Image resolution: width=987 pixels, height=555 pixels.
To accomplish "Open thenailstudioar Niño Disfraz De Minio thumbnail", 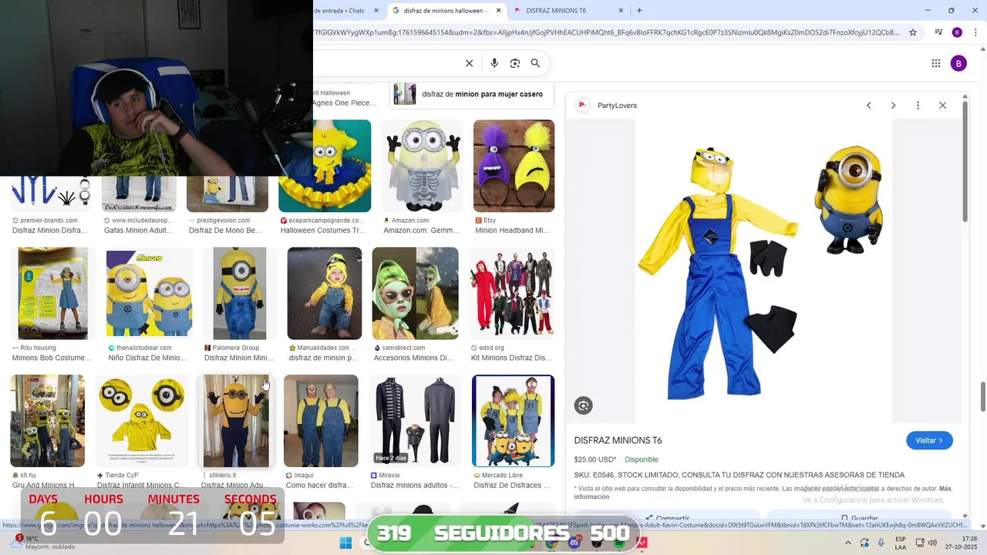I will click(149, 293).
